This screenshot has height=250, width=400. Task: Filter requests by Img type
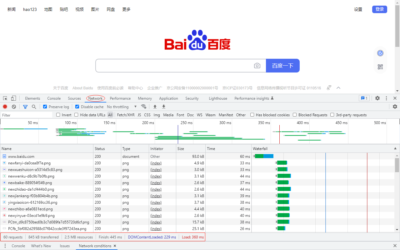(157, 115)
